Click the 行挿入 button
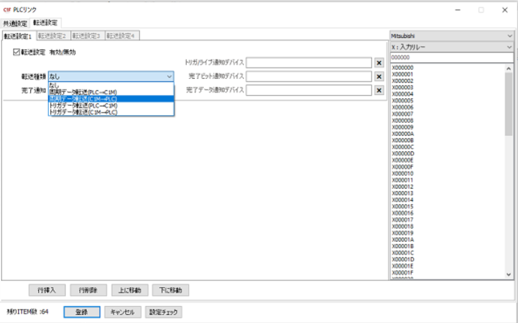The height and width of the screenshot is (323, 518). [47, 290]
